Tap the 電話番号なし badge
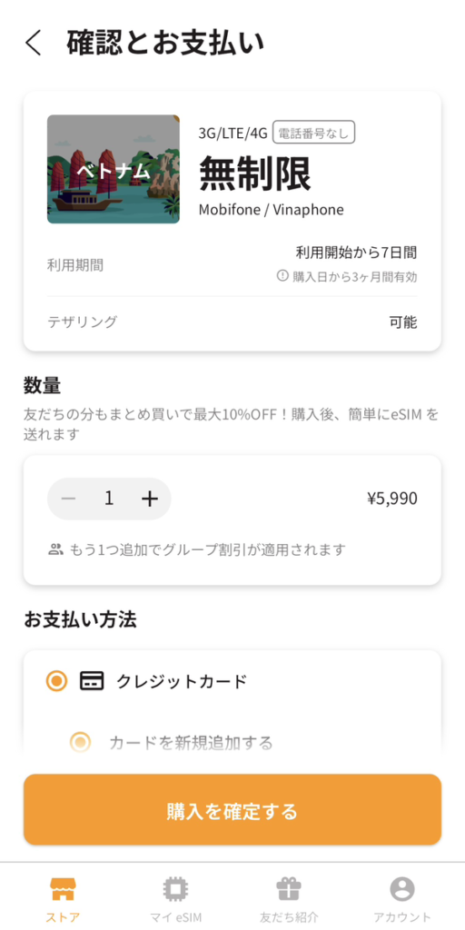The height and width of the screenshot is (930, 465). point(313,132)
